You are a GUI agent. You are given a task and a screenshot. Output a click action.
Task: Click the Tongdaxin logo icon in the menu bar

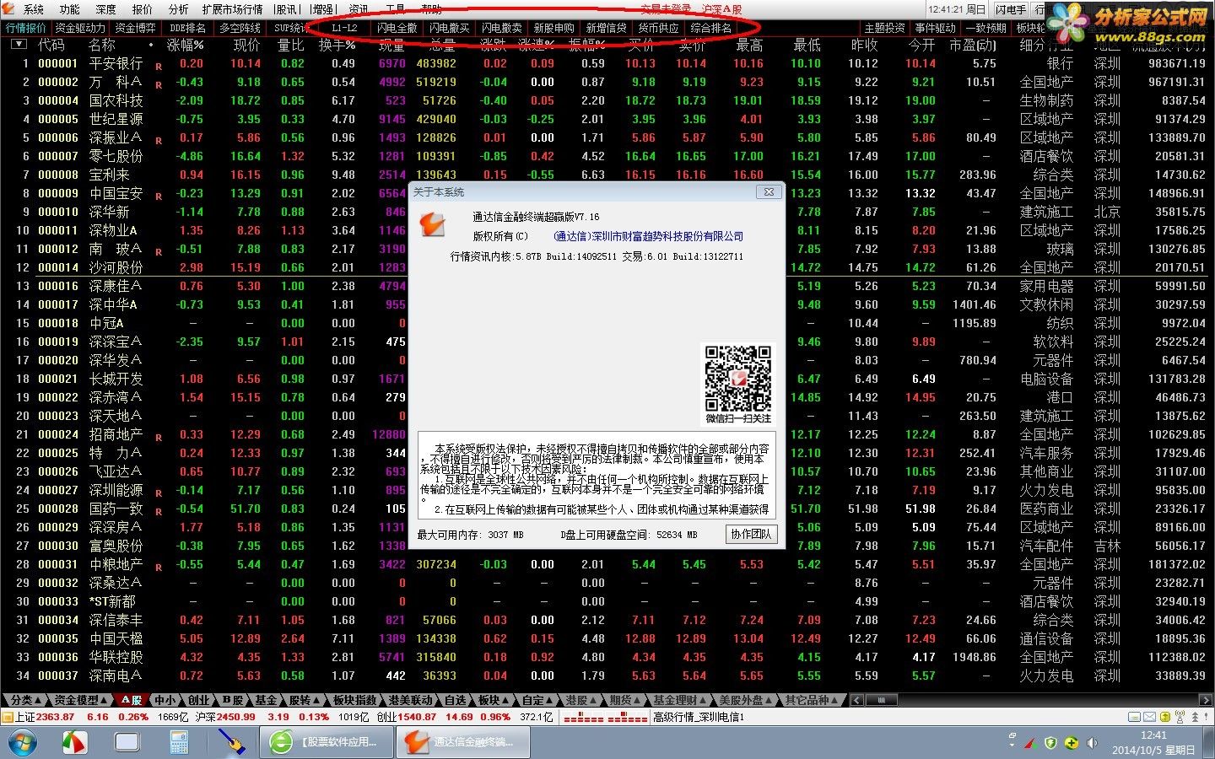tap(8, 9)
